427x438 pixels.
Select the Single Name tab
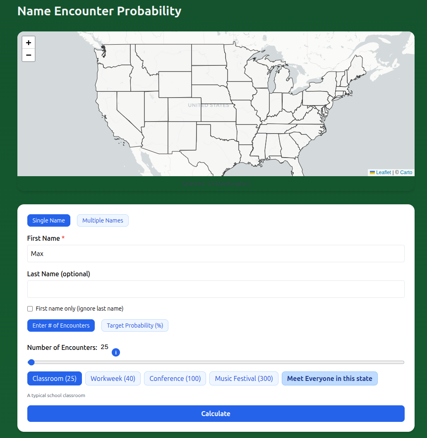click(x=48, y=220)
